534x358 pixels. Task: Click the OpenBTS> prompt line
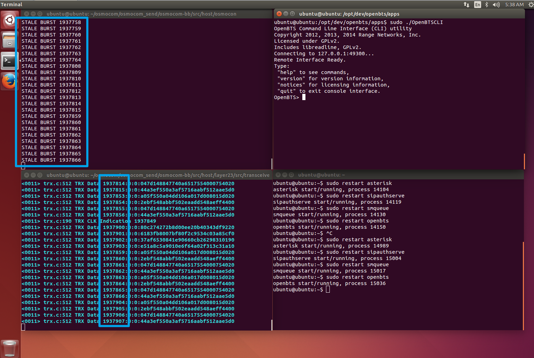coord(289,97)
